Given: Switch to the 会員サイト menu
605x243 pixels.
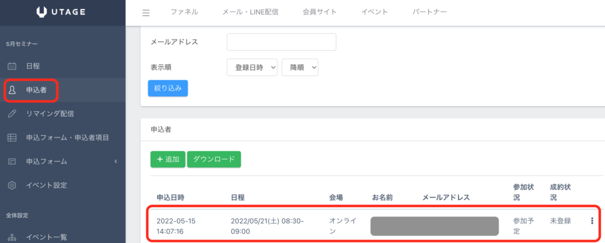Looking at the screenshot, I should pos(320,12).
